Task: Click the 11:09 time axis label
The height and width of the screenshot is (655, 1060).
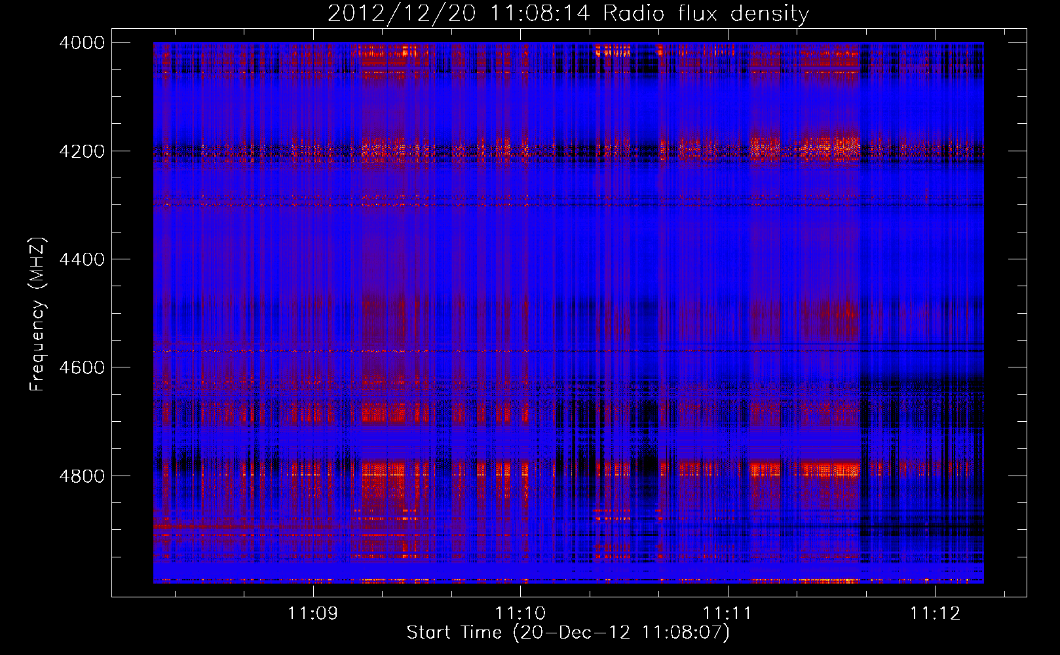Action: click(312, 613)
